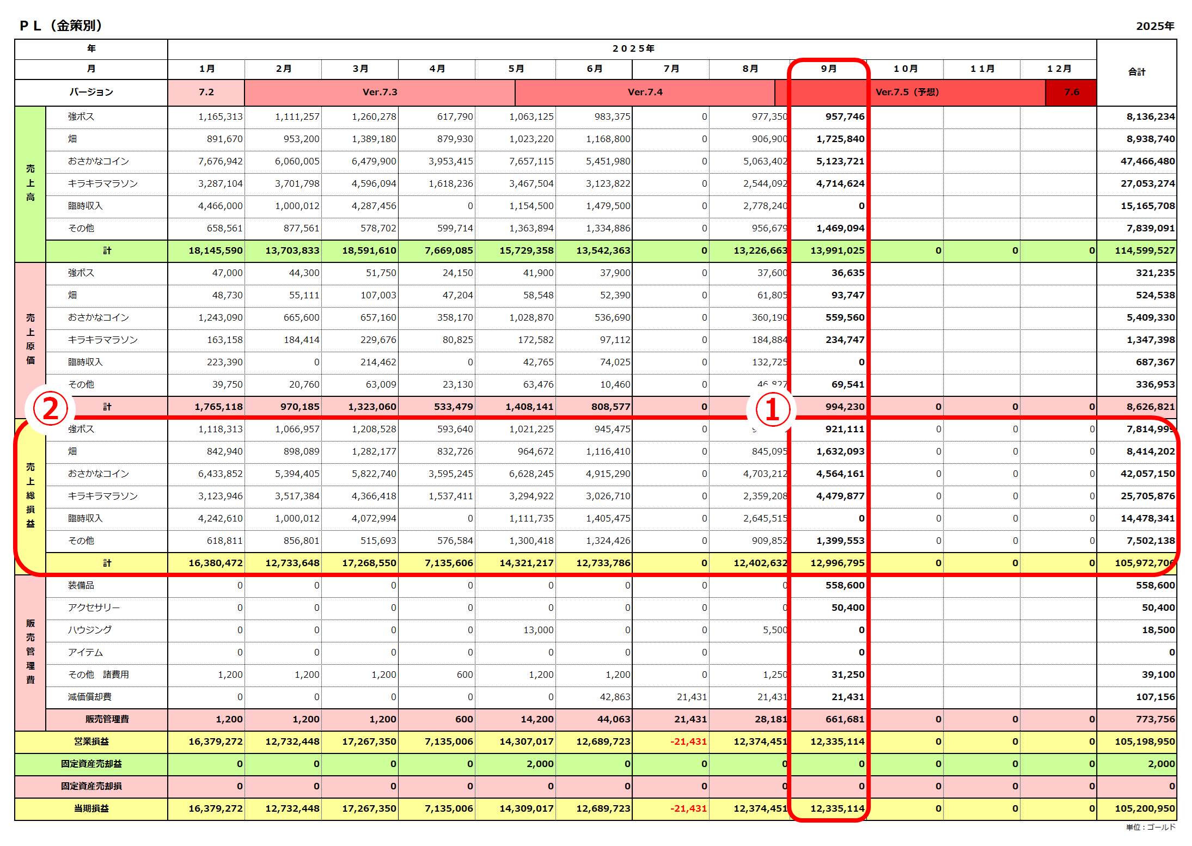The height and width of the screenshot is (846, 1192).
Task: Select the dark red 7.6 version cell
Action: [x=1071, y=92]
